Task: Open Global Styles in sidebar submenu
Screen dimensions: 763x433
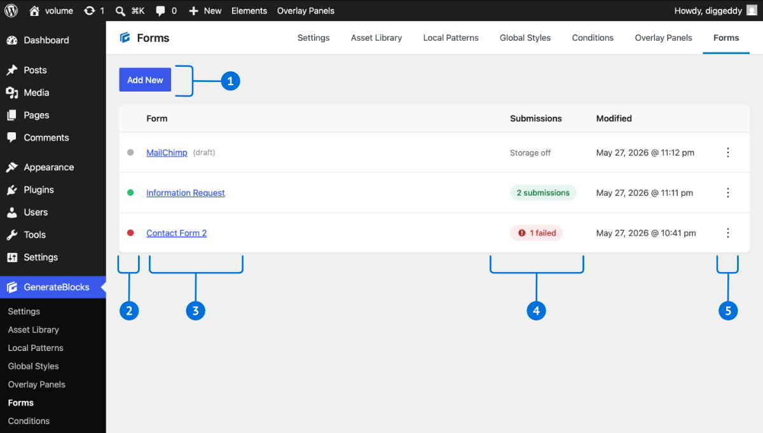Action: pos(33,366)
